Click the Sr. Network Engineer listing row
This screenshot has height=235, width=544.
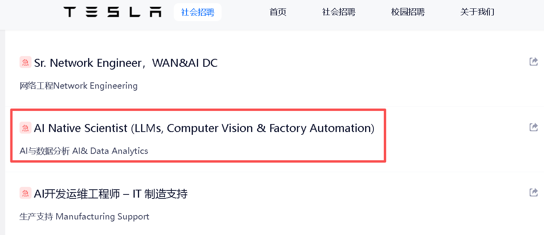(199, 72)
